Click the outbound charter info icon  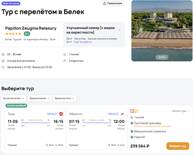coord(56,114)
